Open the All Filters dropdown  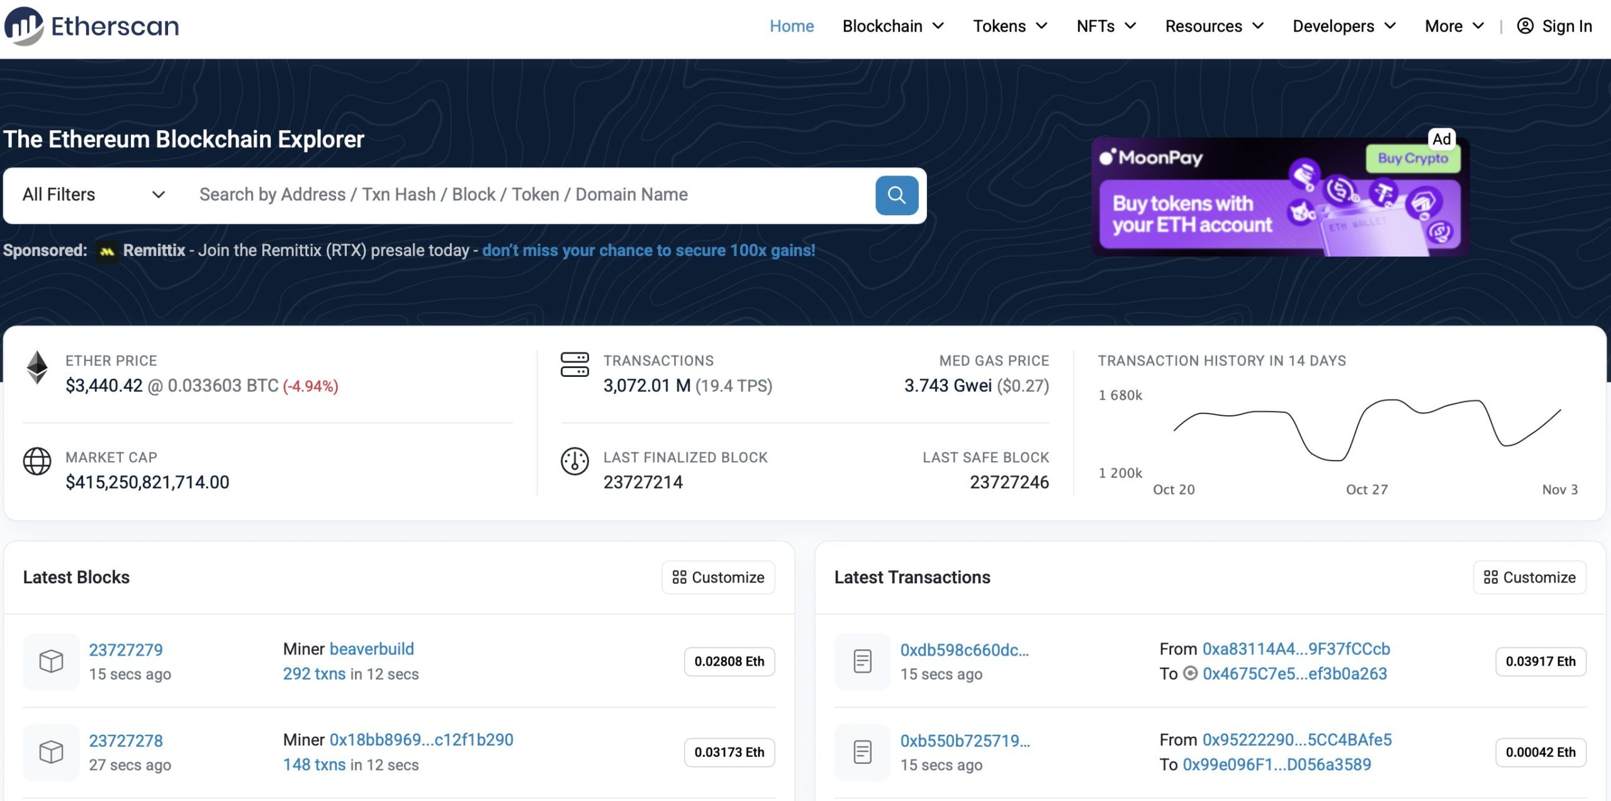click(x=93, y=195)
